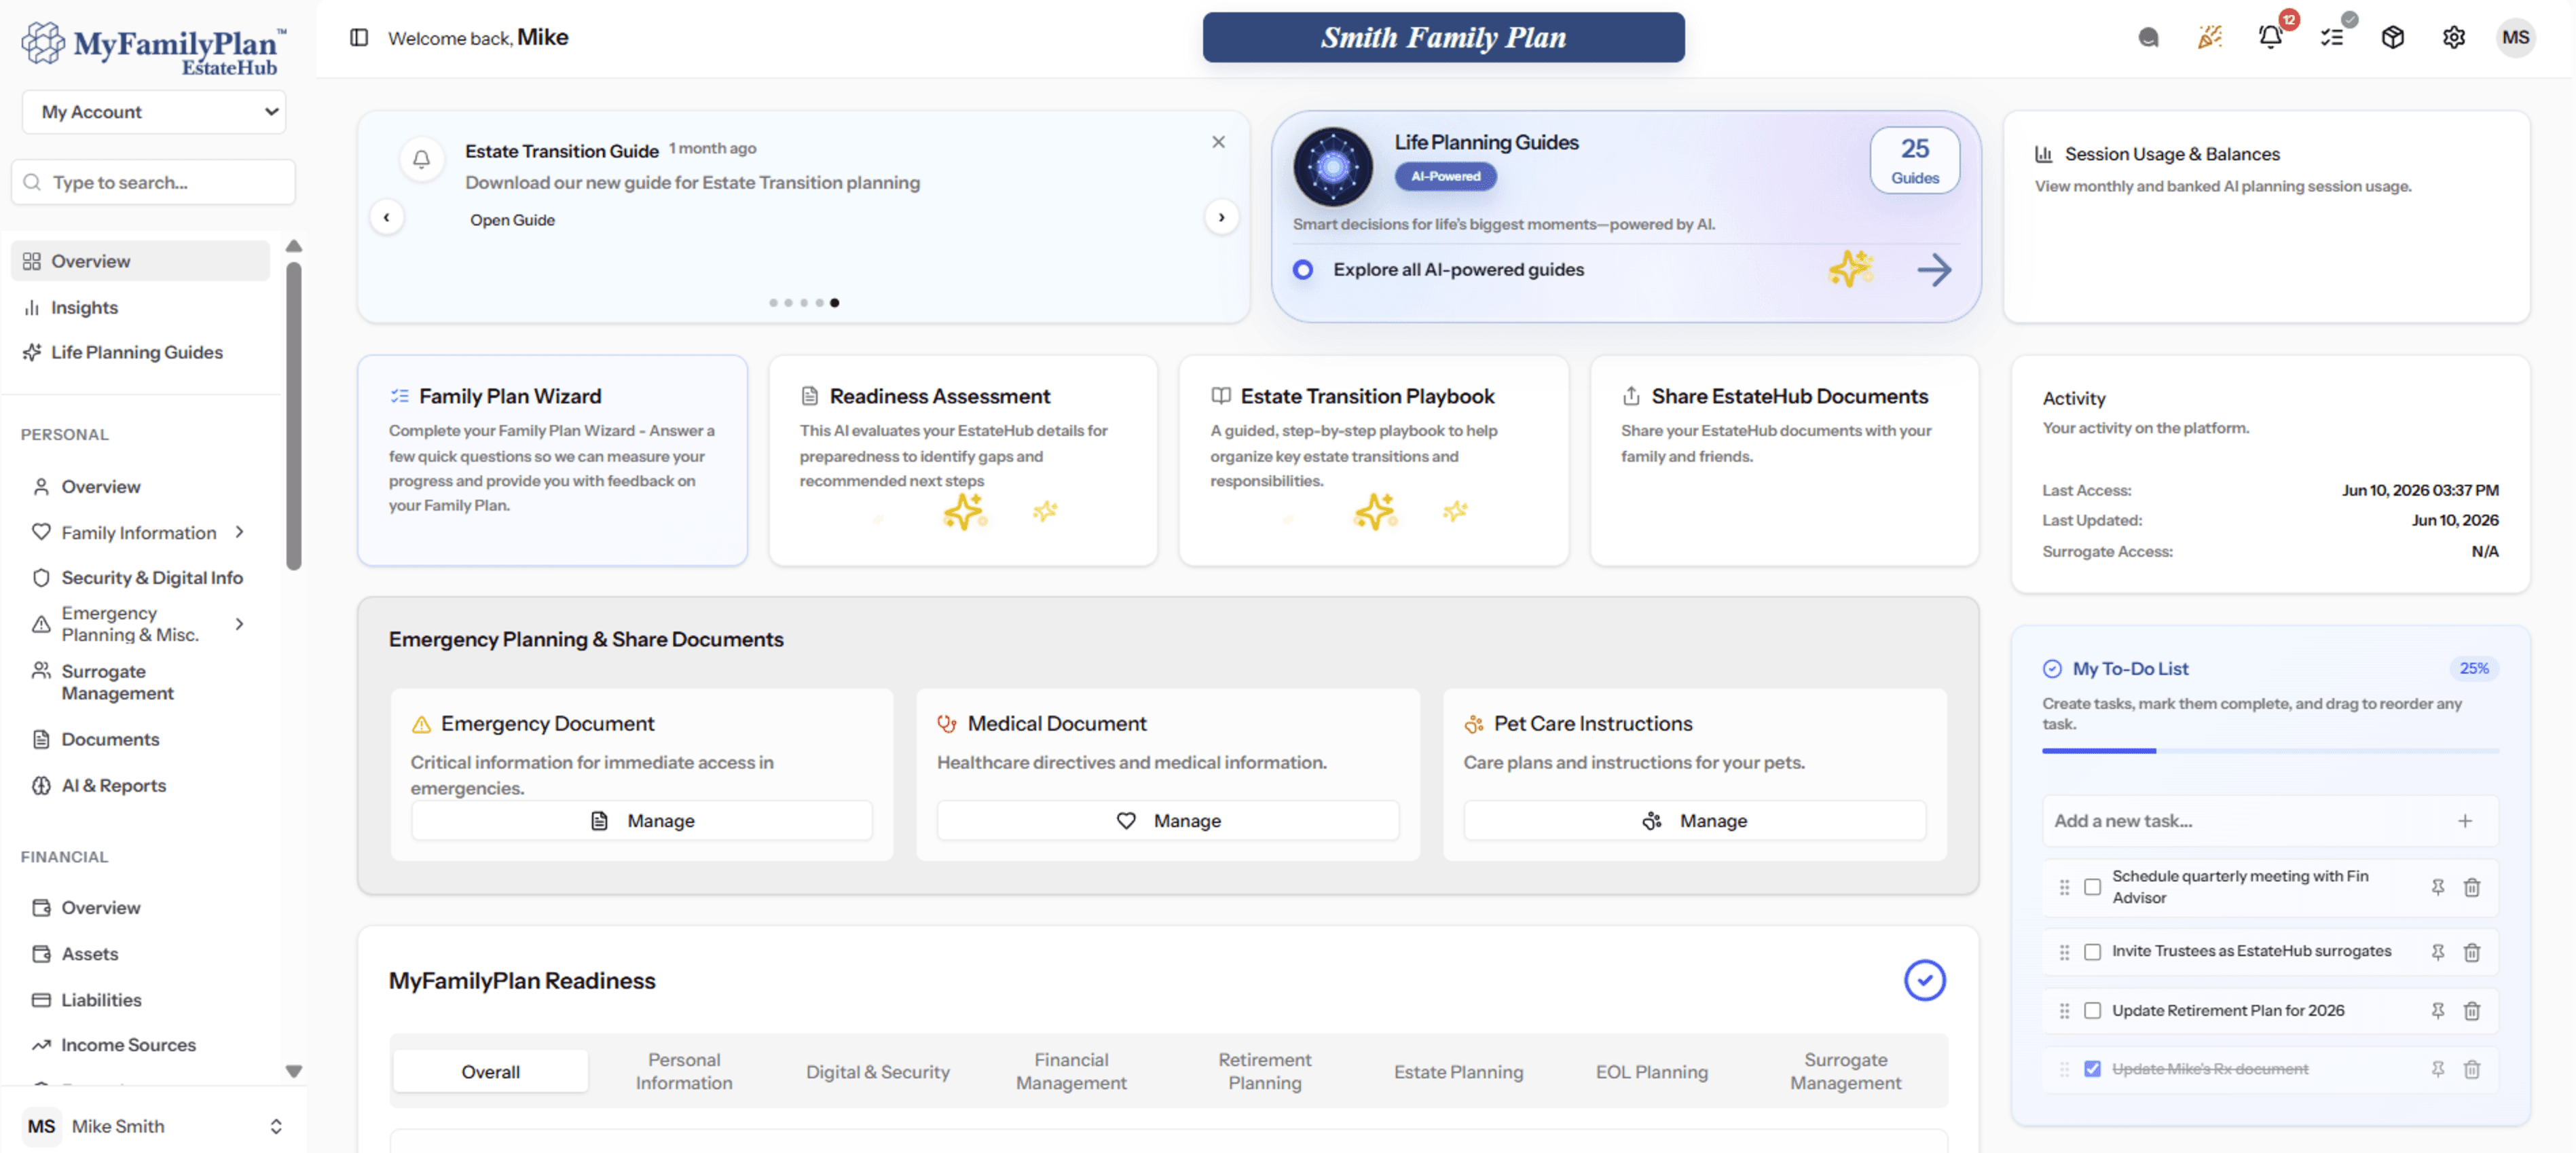Click the Life Planning Guides AI orb icon
The height and width of the screenshot is (1153, 2576).
point(1332,166)
